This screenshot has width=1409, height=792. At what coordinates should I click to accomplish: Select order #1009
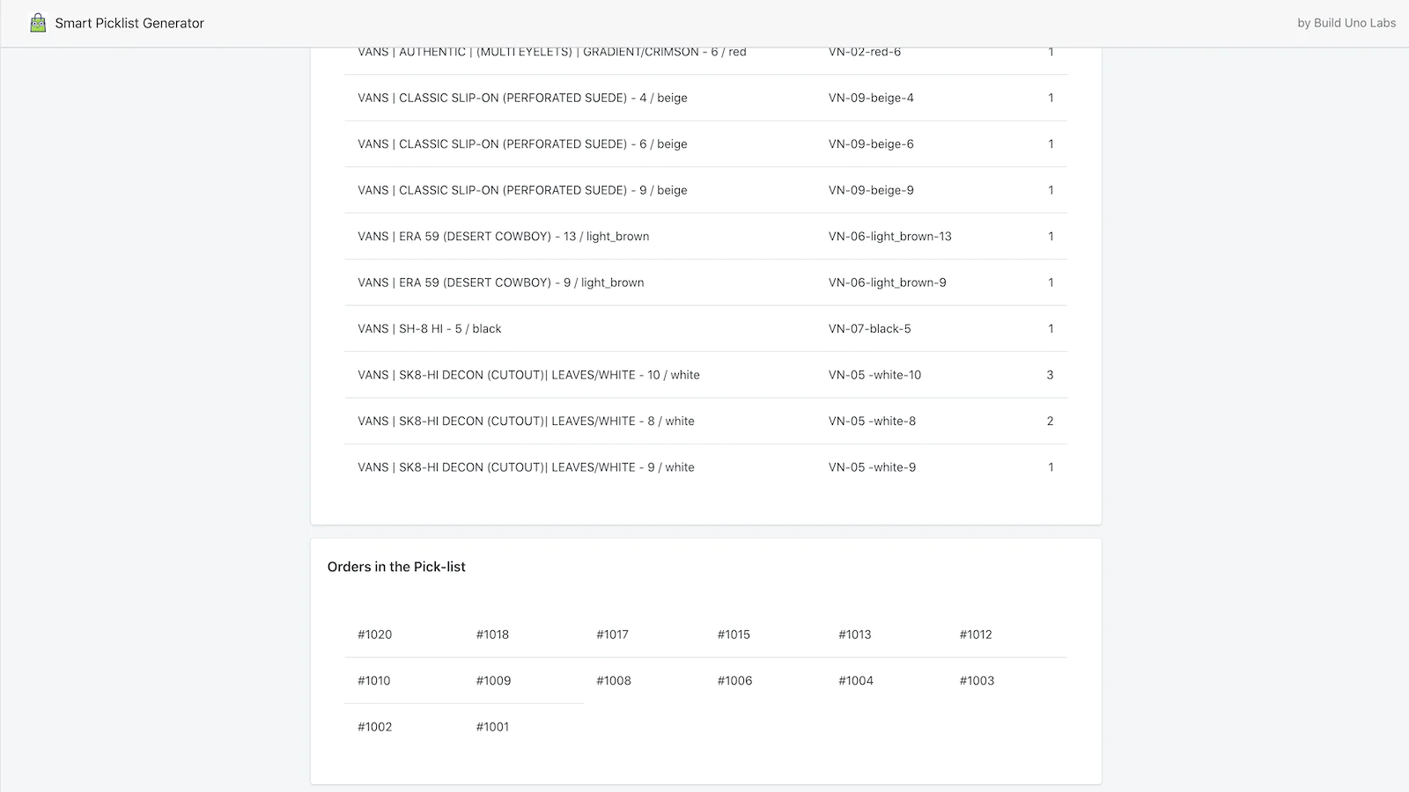click(x=493, y=680)
